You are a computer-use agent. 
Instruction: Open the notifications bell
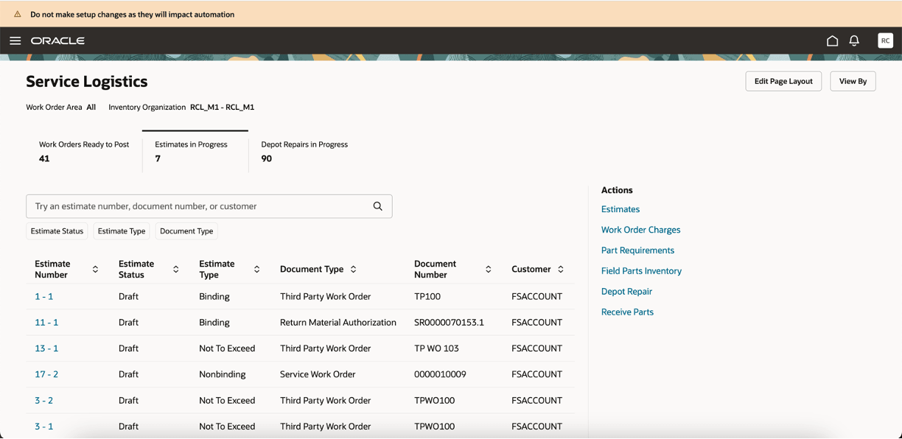[x=854, y=41]
